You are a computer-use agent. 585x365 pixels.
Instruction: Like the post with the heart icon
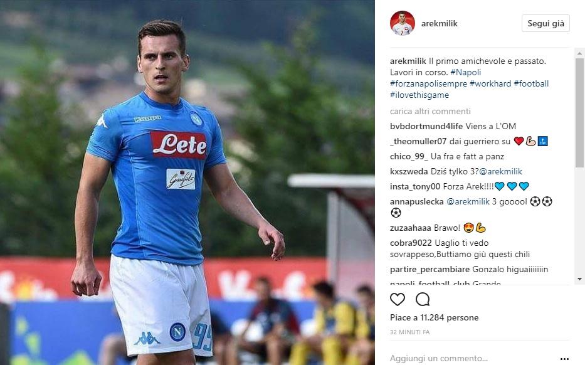pyautogui.click(x=398, y=299)
